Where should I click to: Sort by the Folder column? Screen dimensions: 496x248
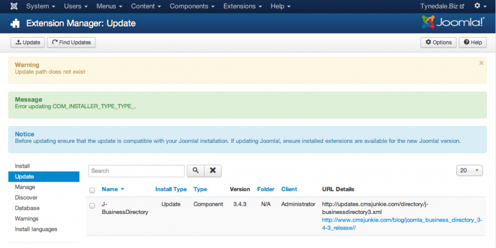pos(266,189)
